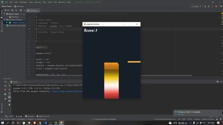Screen dimensions: 223x125
Task: Click the moving orange block in pygame window
Action: coord(134,62)
